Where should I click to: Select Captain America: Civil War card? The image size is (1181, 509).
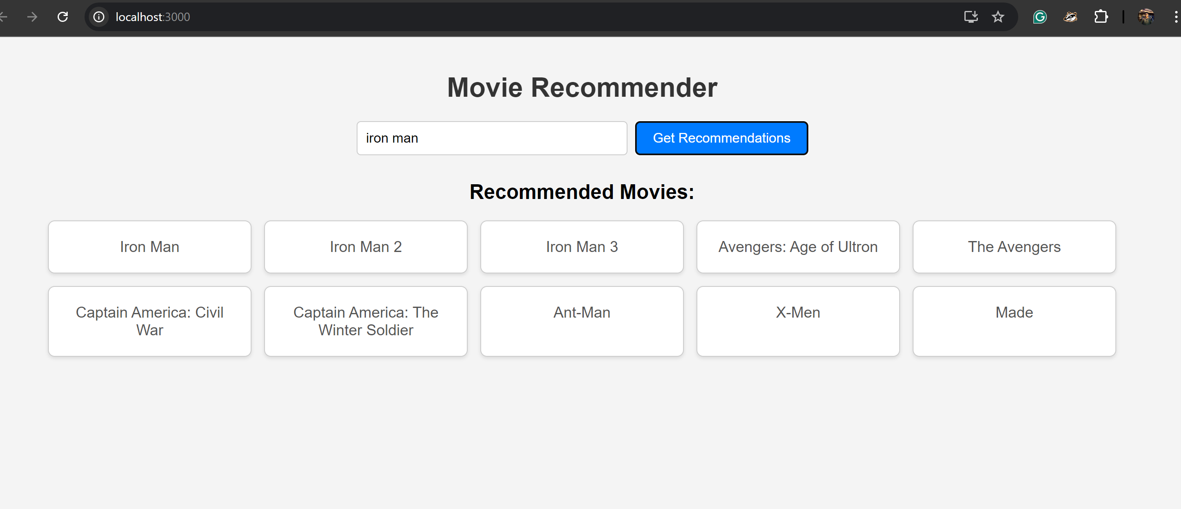pyautogui.click(x=149, y=321)
